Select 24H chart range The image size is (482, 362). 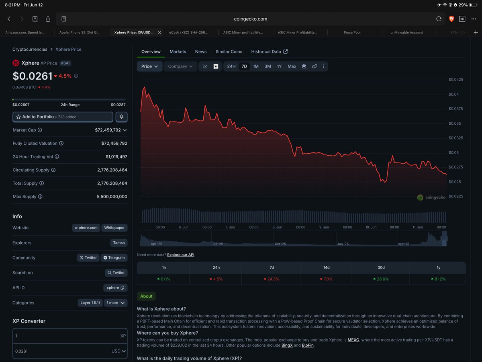231,66
